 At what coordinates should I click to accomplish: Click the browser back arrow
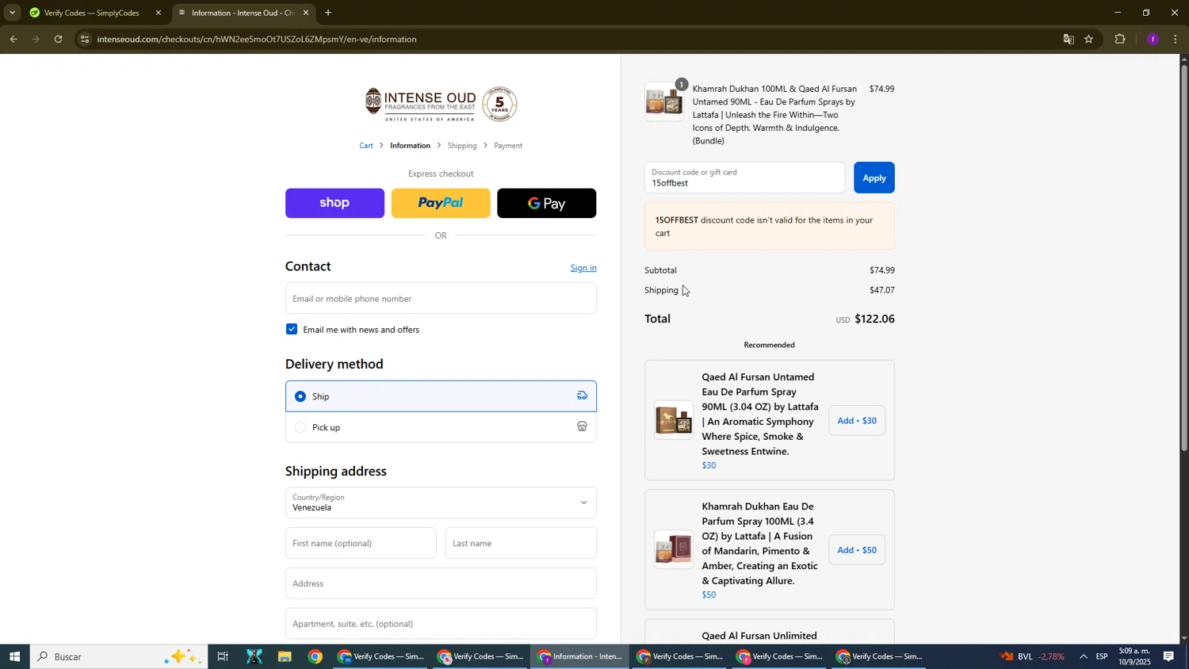[13, 39]
